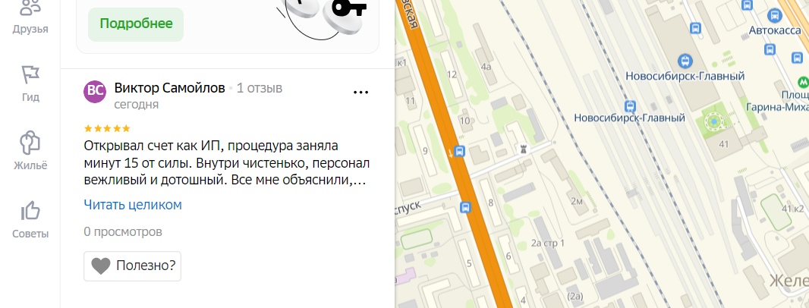This screenshot has width=809, height=308.
Task: Expand review with Читать целиком
Action: 133,205
